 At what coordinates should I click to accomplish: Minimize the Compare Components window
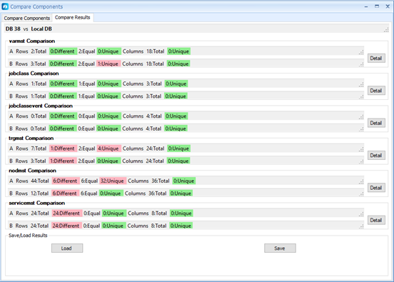366,6
